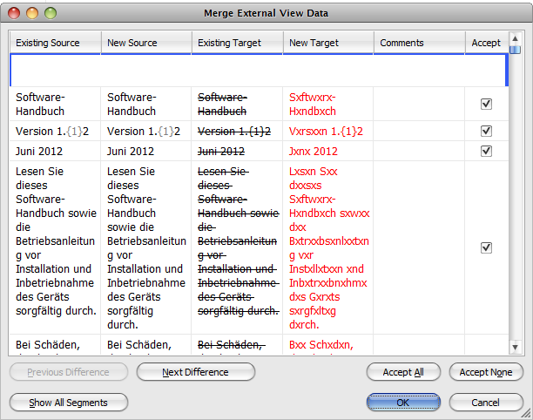Click the Accept column header
This screenshot has width=533, height=420.
(x=486, y=43)
